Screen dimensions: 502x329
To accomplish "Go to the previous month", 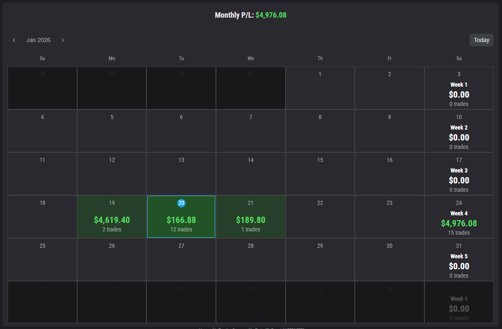I will pos(14,40).
